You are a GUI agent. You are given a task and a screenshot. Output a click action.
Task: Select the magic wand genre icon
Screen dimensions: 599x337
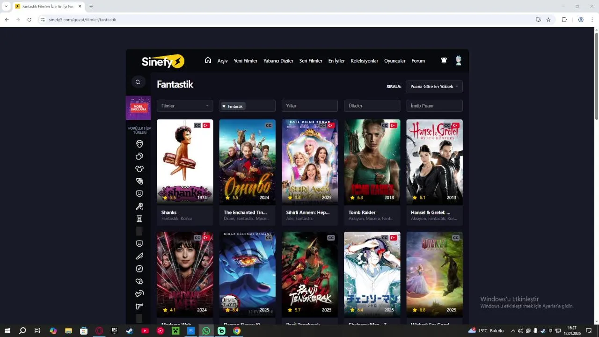[x=139, y=206]
